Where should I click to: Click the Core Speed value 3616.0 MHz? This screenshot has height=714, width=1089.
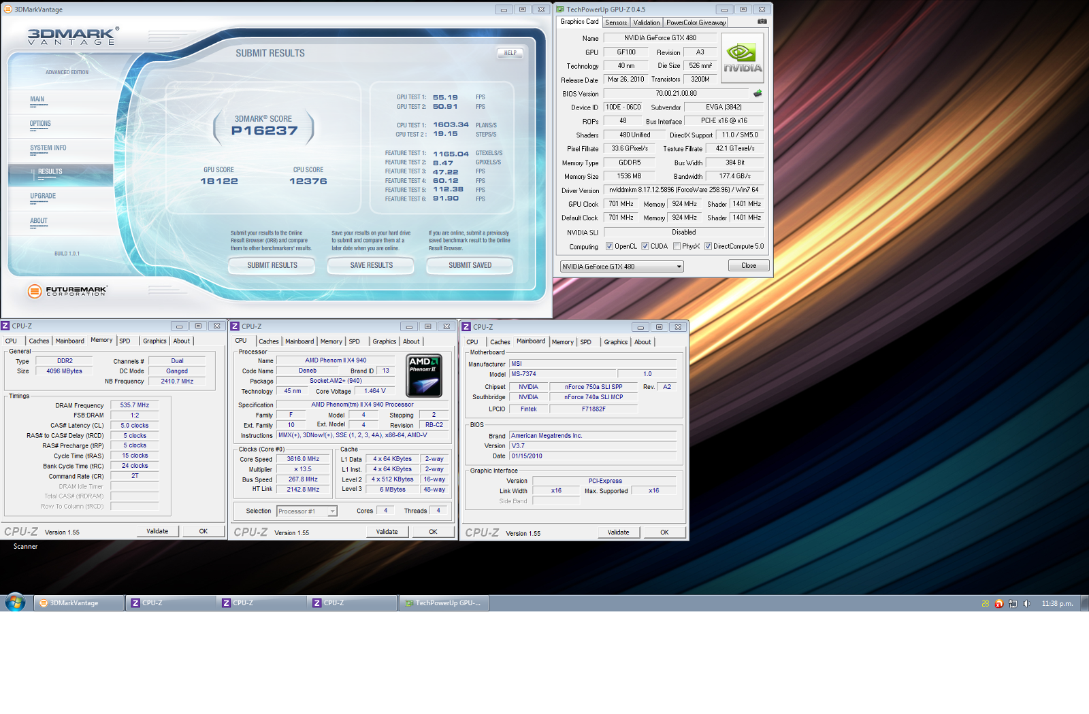tap(303, 459)
